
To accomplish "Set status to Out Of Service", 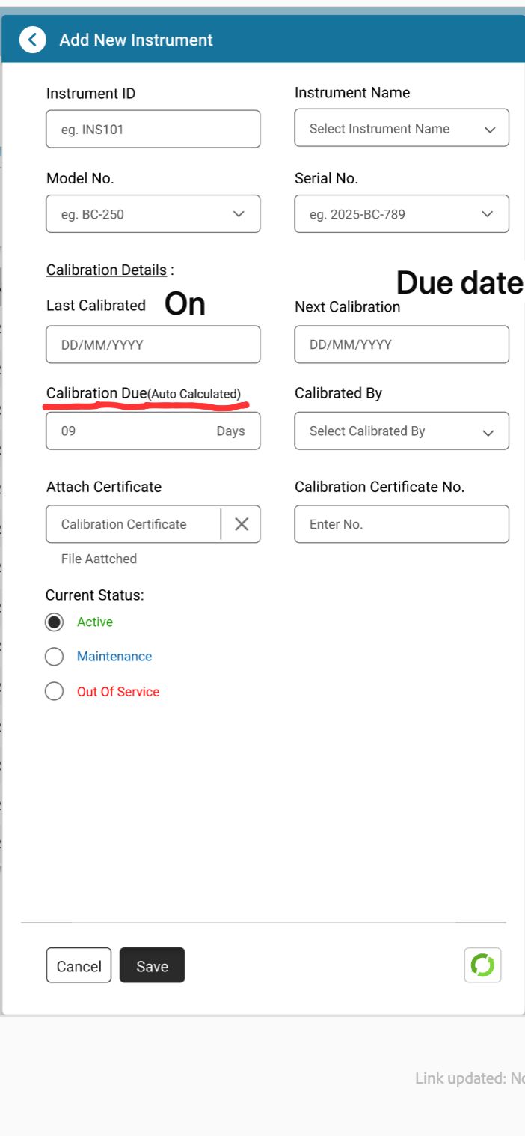I will click(x=55, y=692).
